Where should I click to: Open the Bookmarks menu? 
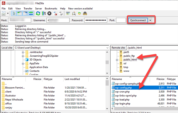52,8
